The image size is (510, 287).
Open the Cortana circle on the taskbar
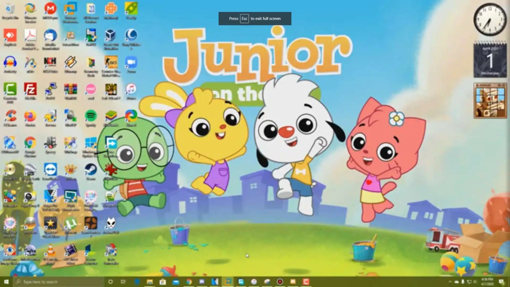[x=110, y=282]
